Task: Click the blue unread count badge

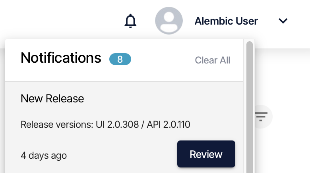Action: [x=120, y=59]
